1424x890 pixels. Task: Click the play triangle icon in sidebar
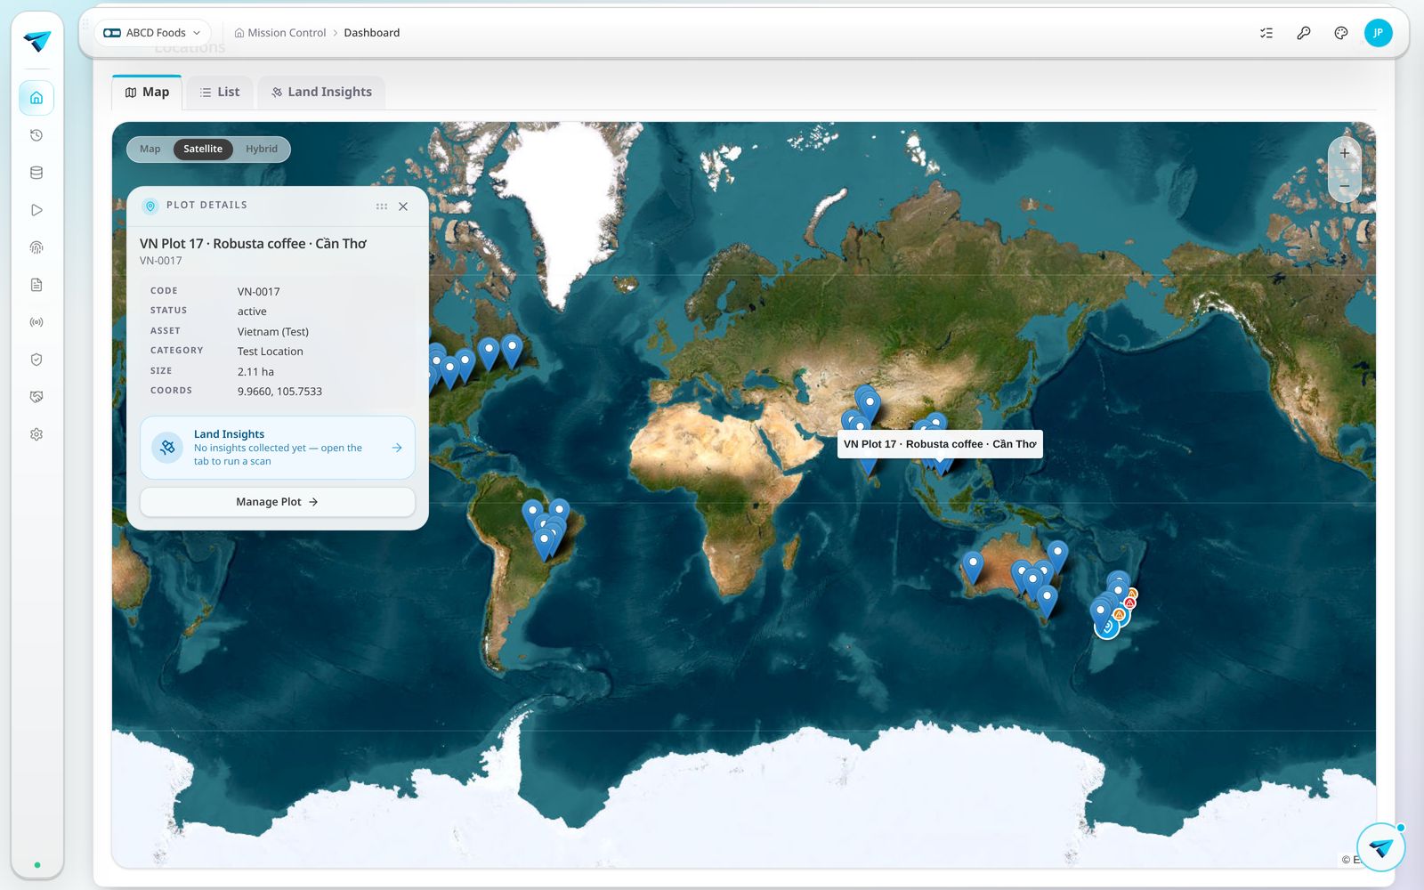tap(36, 210)
